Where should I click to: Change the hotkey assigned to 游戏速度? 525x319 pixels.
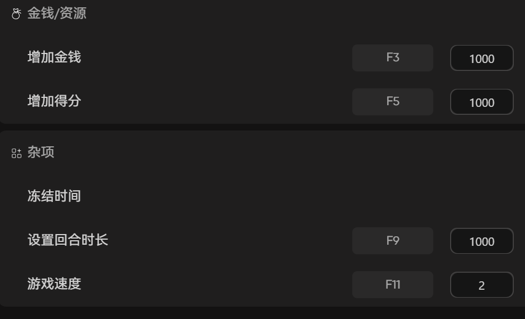coord(392,285)
